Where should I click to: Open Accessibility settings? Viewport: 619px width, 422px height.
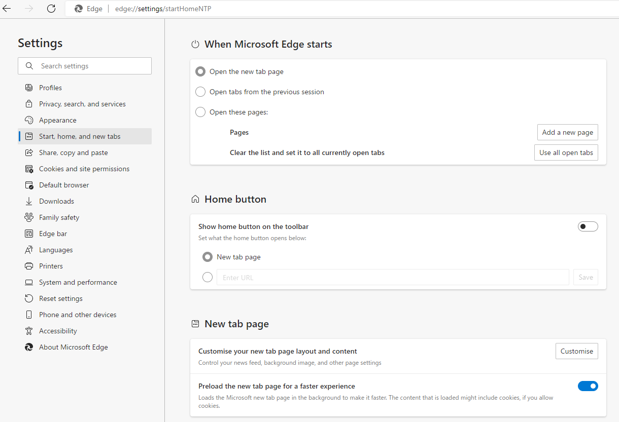click(x=85, y=331)
